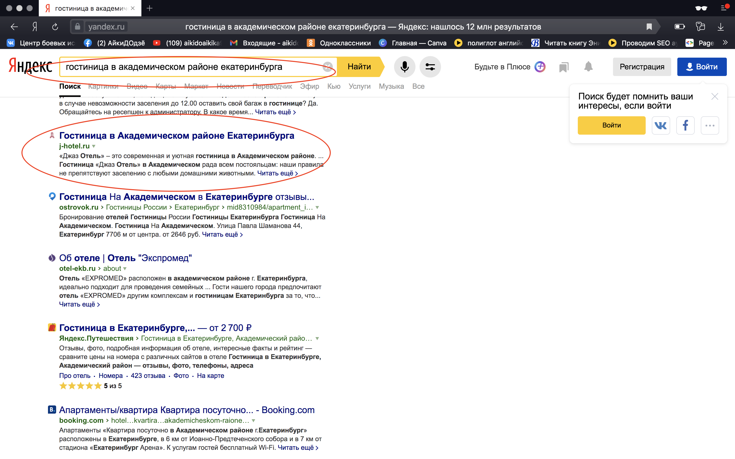Switch to the Музыка search tab
This screenshot has width=735, height=459.
pyautogui.click(x=391, y=86)
